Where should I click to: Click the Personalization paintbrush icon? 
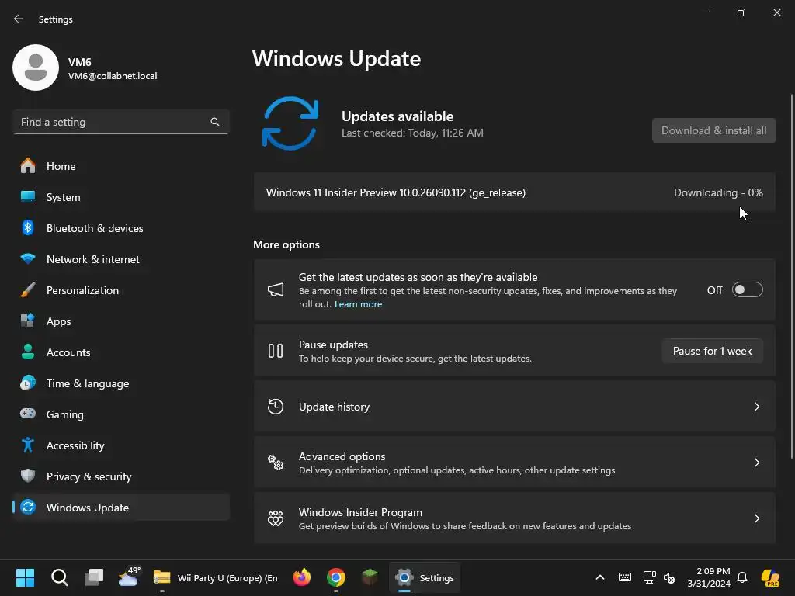tap(28, 290)
